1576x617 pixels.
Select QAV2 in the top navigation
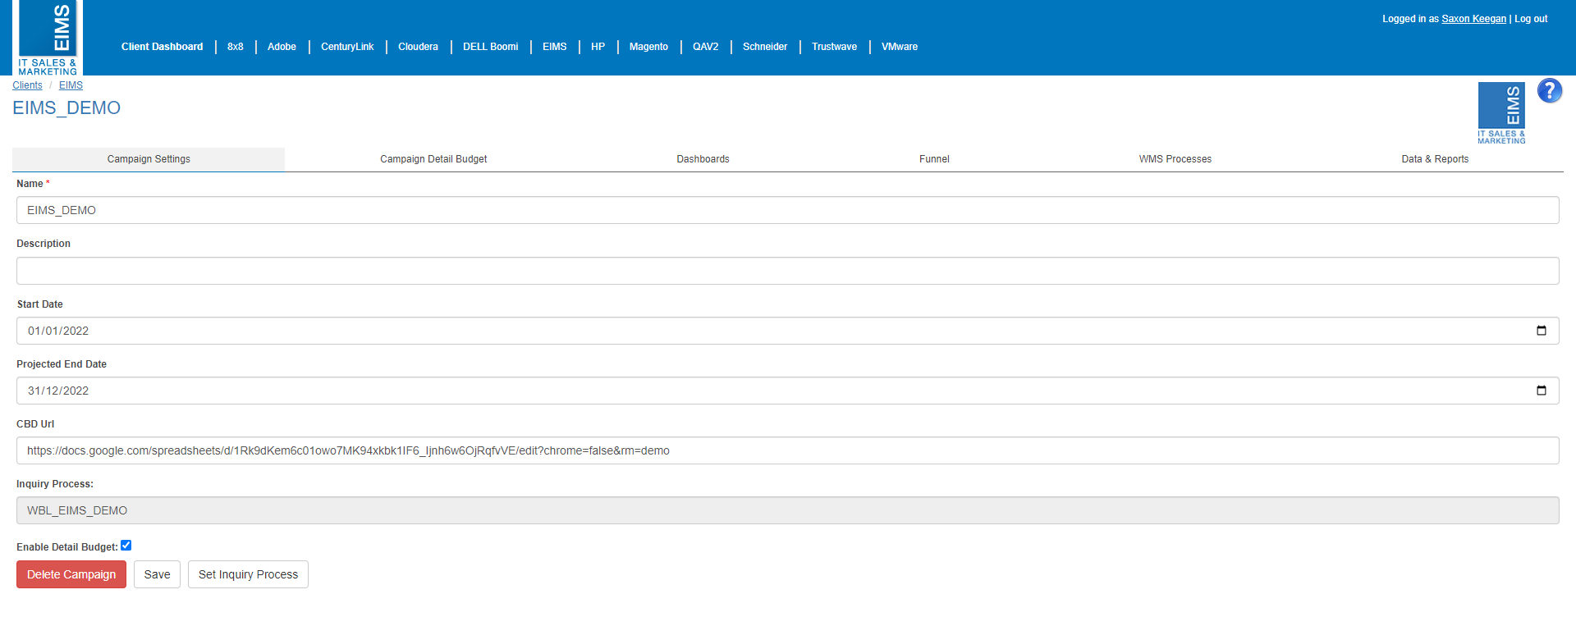[705, 47]
